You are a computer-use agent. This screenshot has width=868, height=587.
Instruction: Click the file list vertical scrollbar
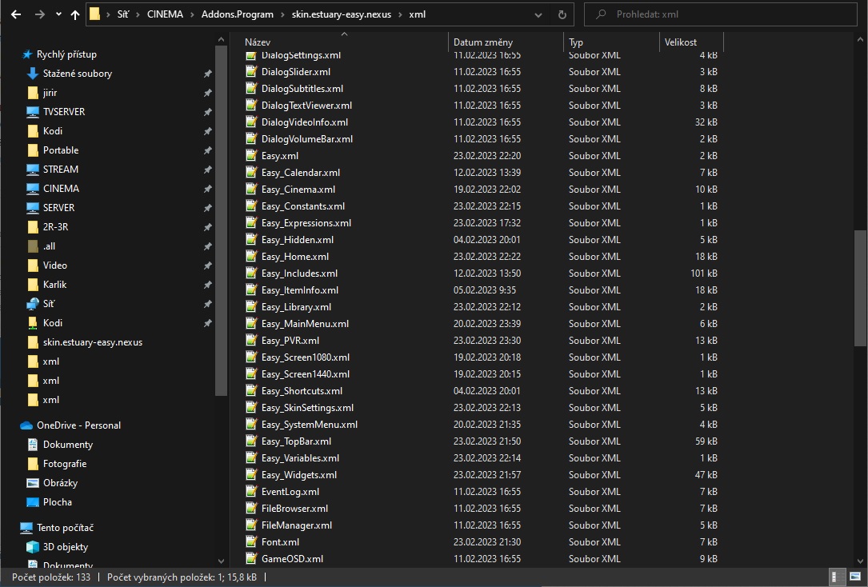tap(861, 288)
